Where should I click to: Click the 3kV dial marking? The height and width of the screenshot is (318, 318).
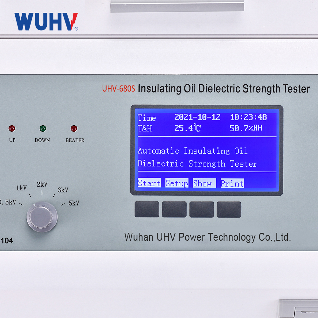[x=63, y=190]
